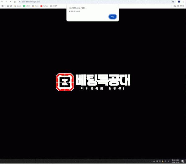Viewport: 186px width, 164px height.
Task: Click the site info icon in address bar
Action: (20, 2)
